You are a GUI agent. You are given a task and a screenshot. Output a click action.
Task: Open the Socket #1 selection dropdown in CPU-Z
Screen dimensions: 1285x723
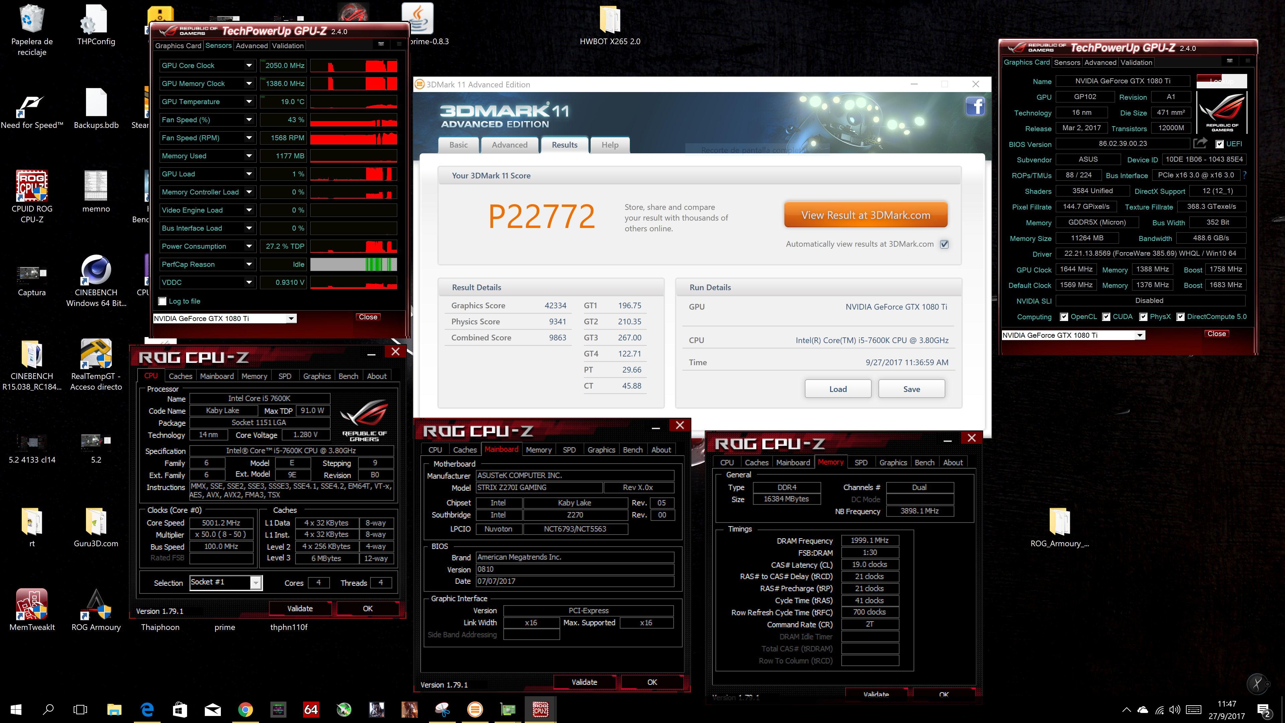pyautogui.click(x=255, y=582)
